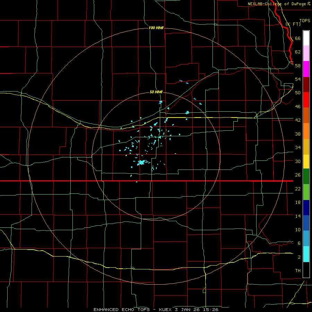The height and width of the screenshot is (312, 312).
Task: Click the '100 NMI' range ring label
Action: [x=156, y=28]
